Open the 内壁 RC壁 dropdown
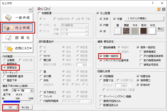Screen dimensions: 167x112 [75, 34]
